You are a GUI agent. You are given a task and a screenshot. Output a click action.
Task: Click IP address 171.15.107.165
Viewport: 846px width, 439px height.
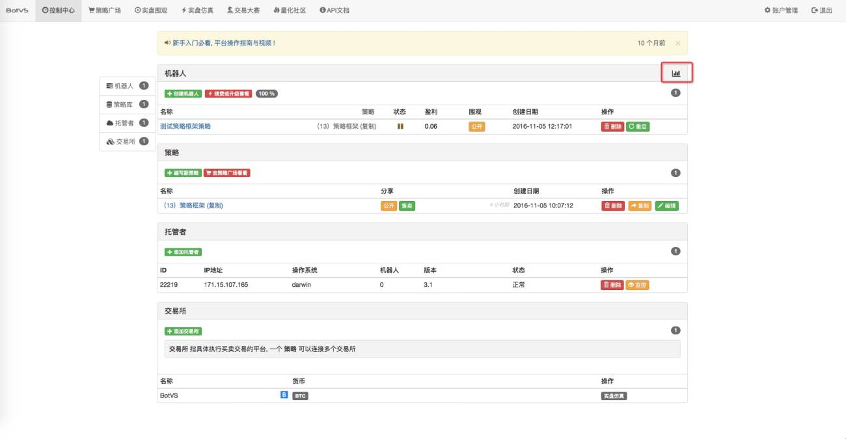click(x=226, y=285)
